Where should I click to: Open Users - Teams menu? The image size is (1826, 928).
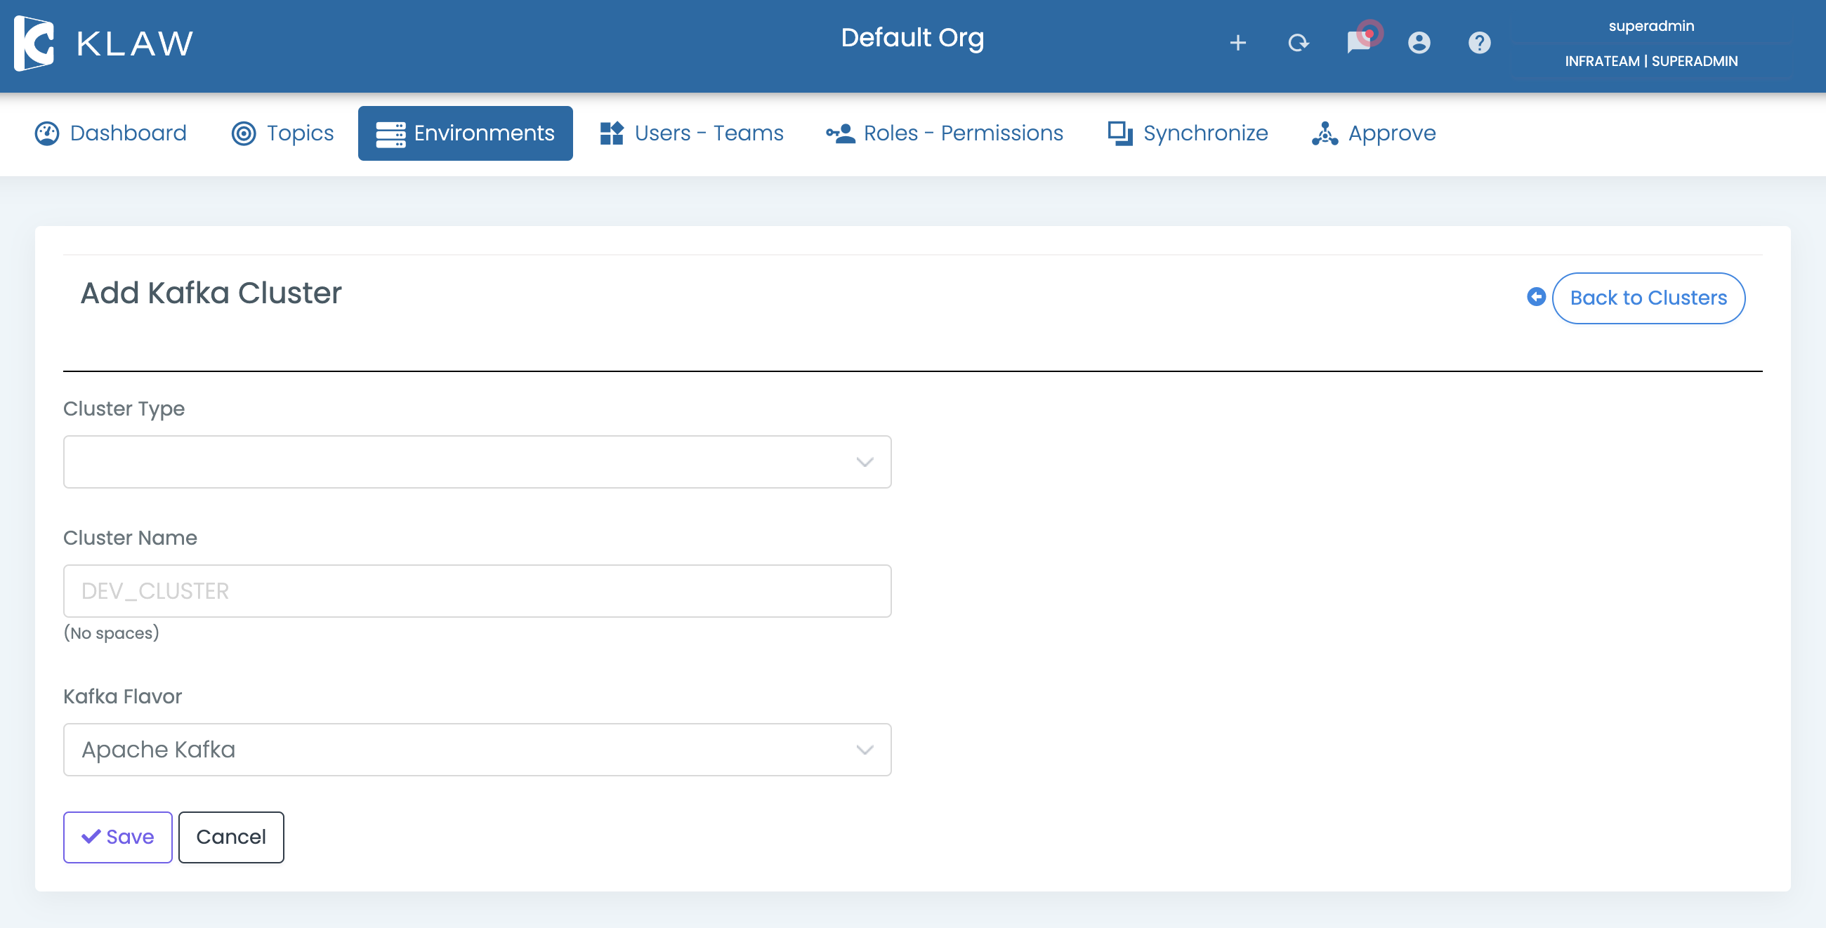(692, 133)
